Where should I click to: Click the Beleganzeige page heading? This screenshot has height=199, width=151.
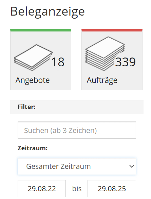[x=48, y=12]
